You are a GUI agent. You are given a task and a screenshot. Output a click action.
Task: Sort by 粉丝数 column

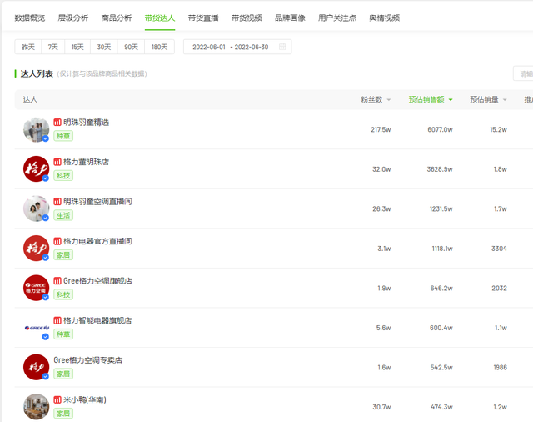[x=376, y=99]
